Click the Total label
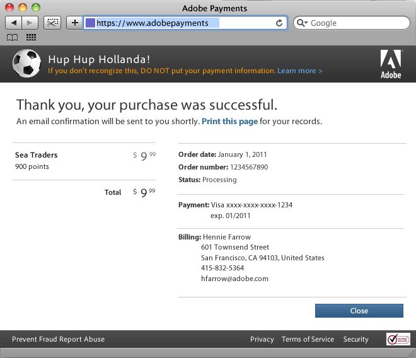The image size is (416, 358). [x=113, y=192]
